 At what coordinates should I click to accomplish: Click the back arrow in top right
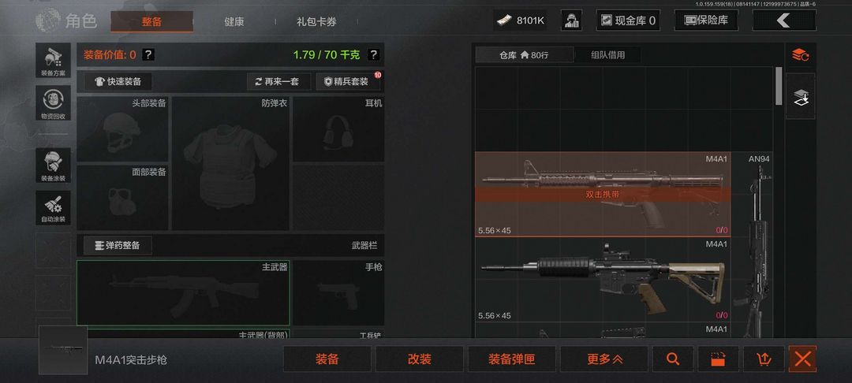point(783,20)
